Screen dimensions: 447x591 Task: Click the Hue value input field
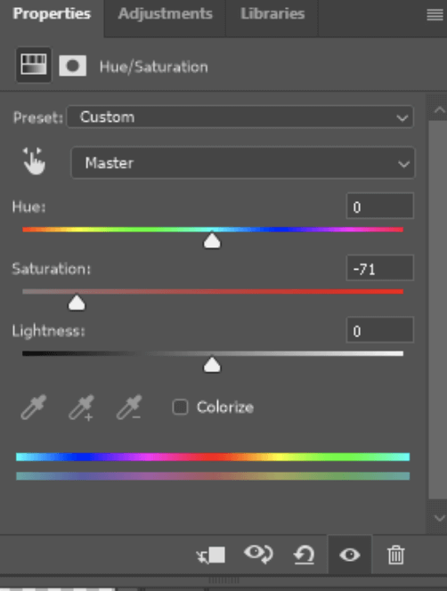pos(380,206)
